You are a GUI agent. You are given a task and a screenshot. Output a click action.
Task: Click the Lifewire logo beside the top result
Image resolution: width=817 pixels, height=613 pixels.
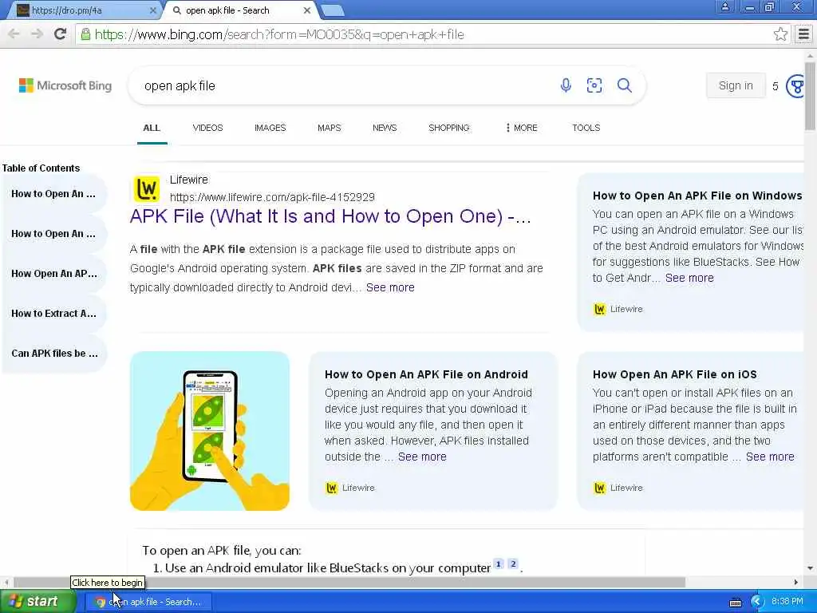tap(147, 188)
